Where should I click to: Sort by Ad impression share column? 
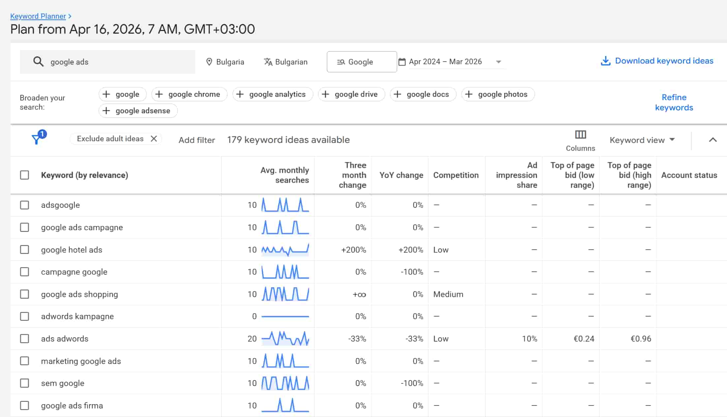point(517,175)
